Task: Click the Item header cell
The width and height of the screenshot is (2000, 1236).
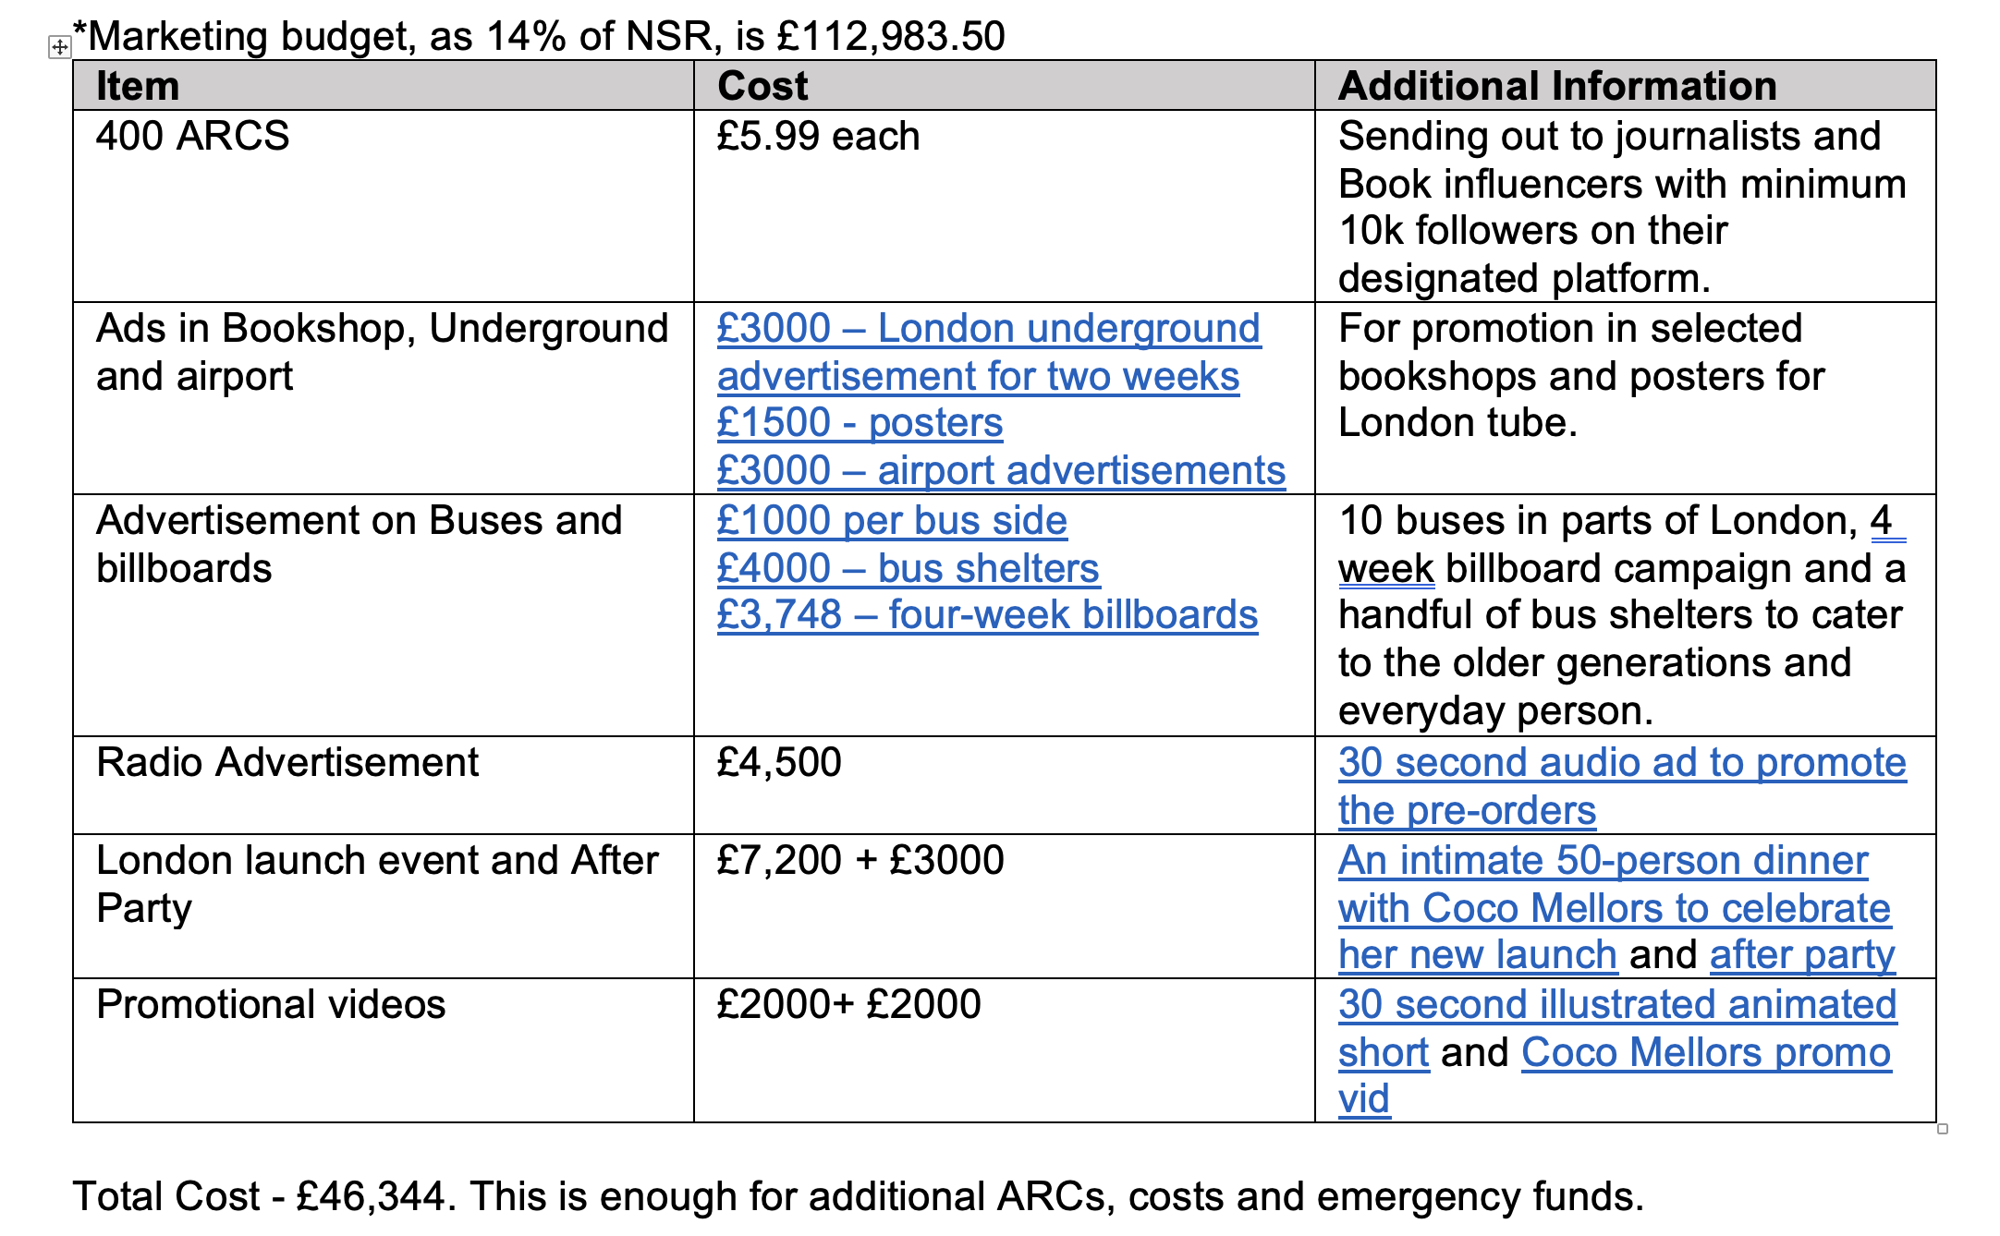Action: (x=384, y=86)
